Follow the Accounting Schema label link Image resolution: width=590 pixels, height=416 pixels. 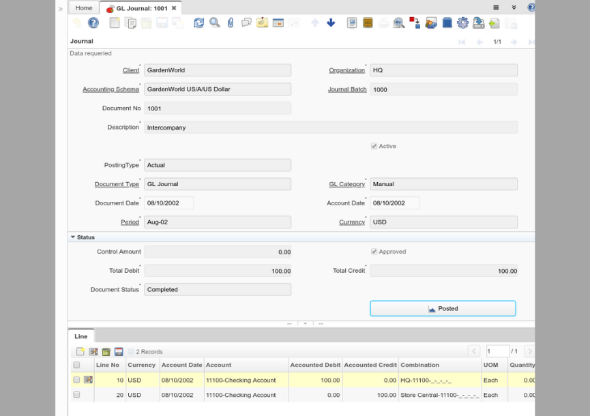pos(110,89)
